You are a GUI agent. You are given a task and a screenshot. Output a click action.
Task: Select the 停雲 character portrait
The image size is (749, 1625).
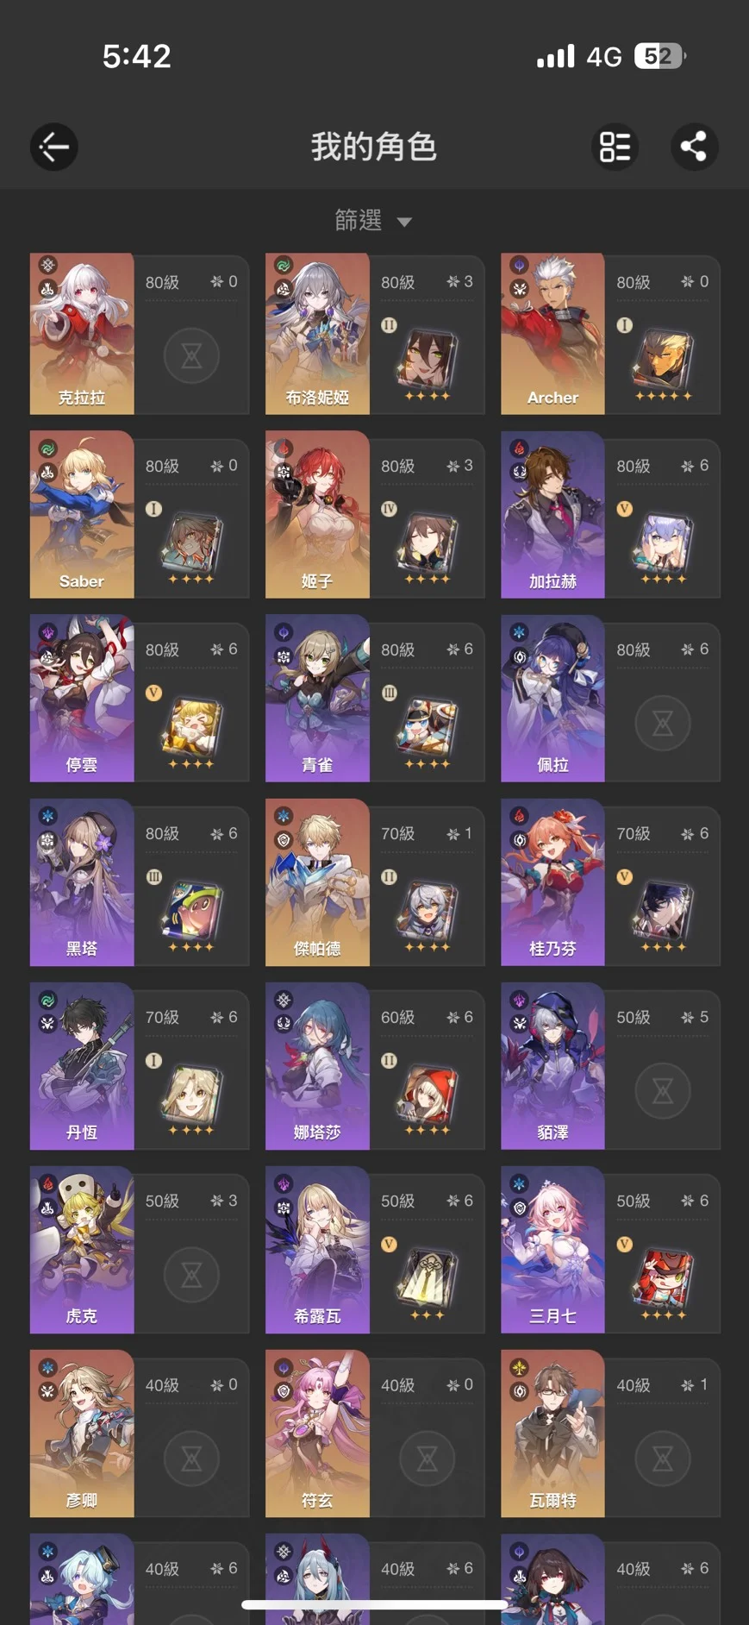[82, 698]
